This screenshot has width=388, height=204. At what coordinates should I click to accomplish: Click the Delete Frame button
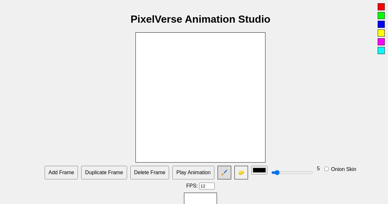click(x=150, y=173)
